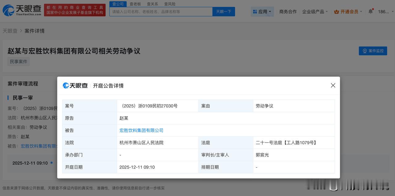Switch to the 查老板 tab

coord(135,4)
